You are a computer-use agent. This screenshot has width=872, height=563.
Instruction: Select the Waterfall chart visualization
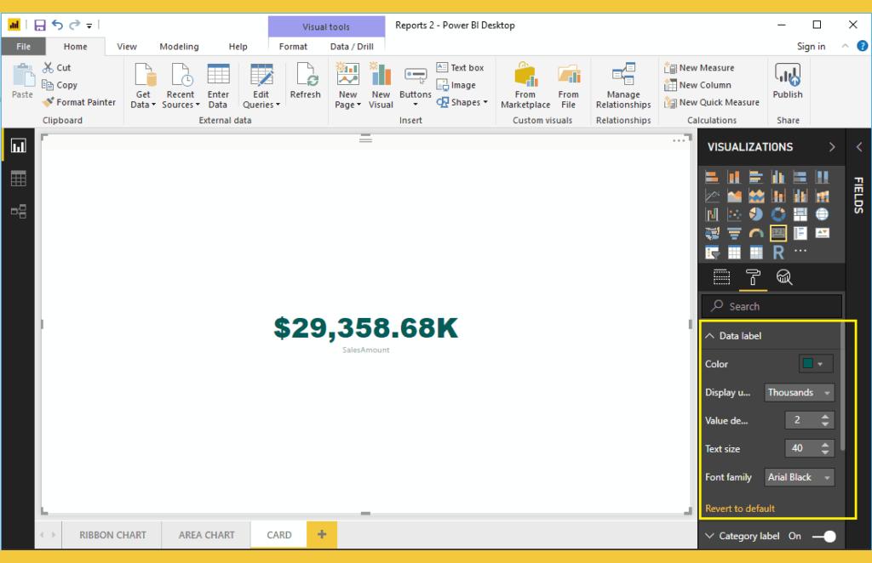pyautogui.click(x=712, y=214)
